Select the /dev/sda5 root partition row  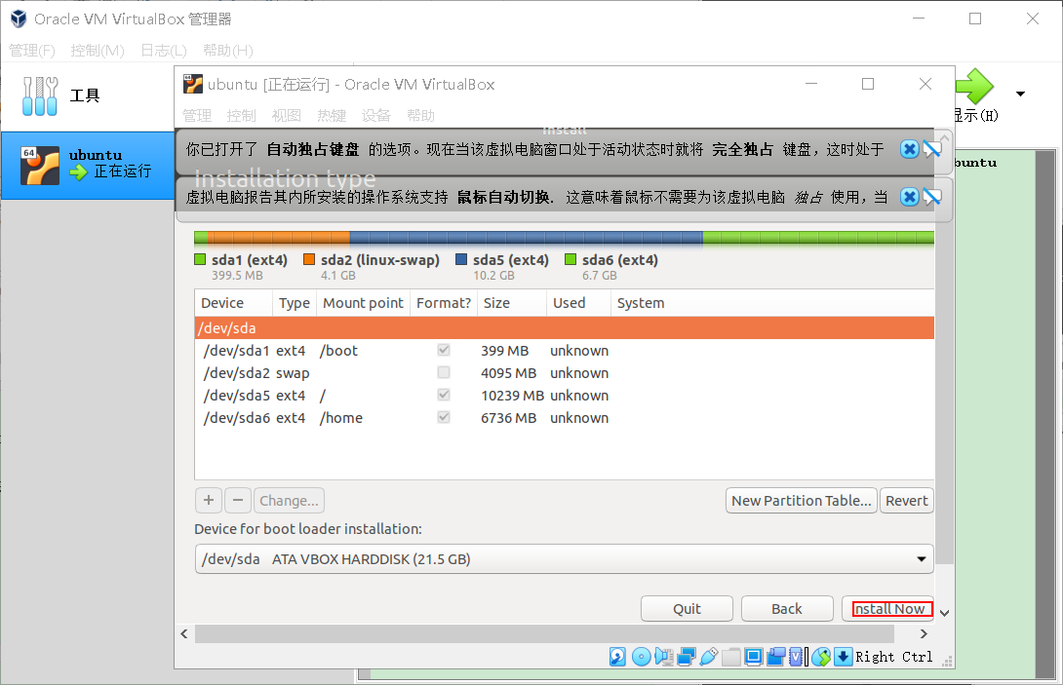click(x=564, y=395)
